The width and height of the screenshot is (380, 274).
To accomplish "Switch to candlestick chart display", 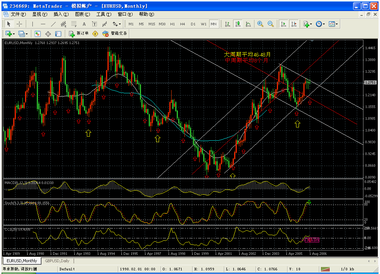I will (x=238, y=24).
